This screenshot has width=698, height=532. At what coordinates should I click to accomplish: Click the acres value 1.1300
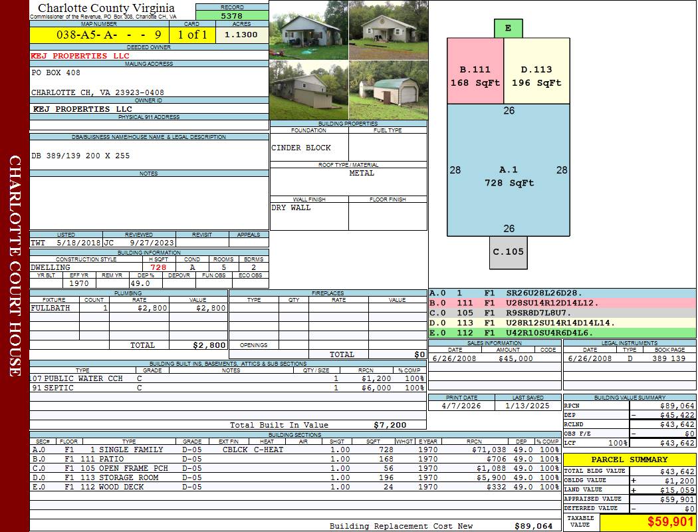241,35
